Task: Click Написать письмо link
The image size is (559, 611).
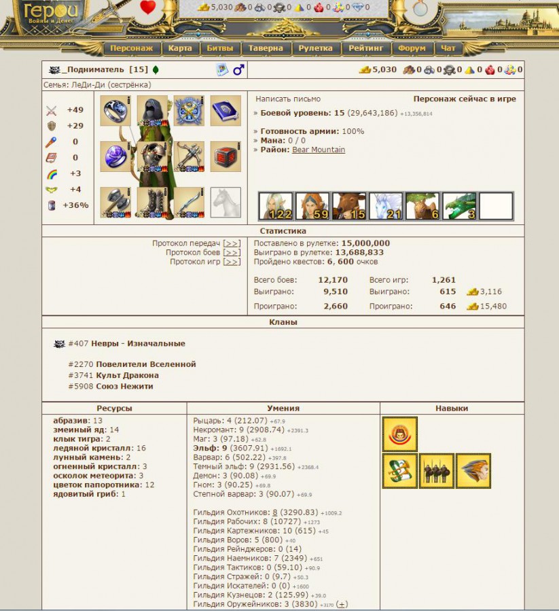Action: [288, 99]
